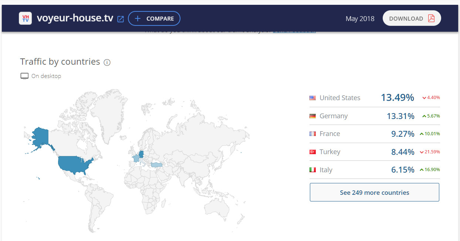Click the voyeur-house.tv domain title
The width and height of the screenshot is (460, 241).
[75, 18]
